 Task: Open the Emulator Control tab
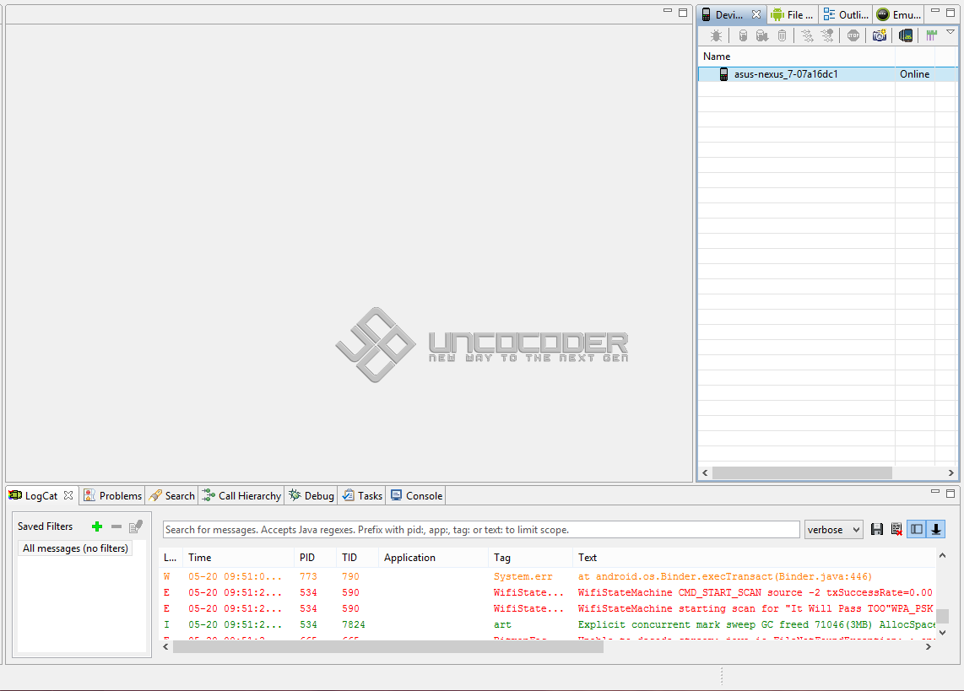(x=899, y=14)
